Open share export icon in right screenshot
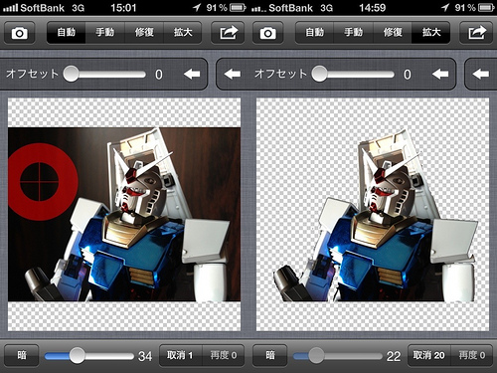The height and width of the screenshot is (373, 497). (x=476, y=33)
